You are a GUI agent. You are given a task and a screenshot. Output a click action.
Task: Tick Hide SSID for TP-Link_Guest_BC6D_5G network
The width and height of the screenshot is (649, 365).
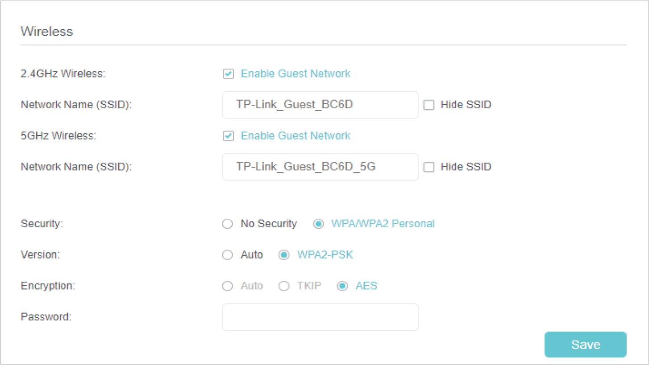pos(429,167)
